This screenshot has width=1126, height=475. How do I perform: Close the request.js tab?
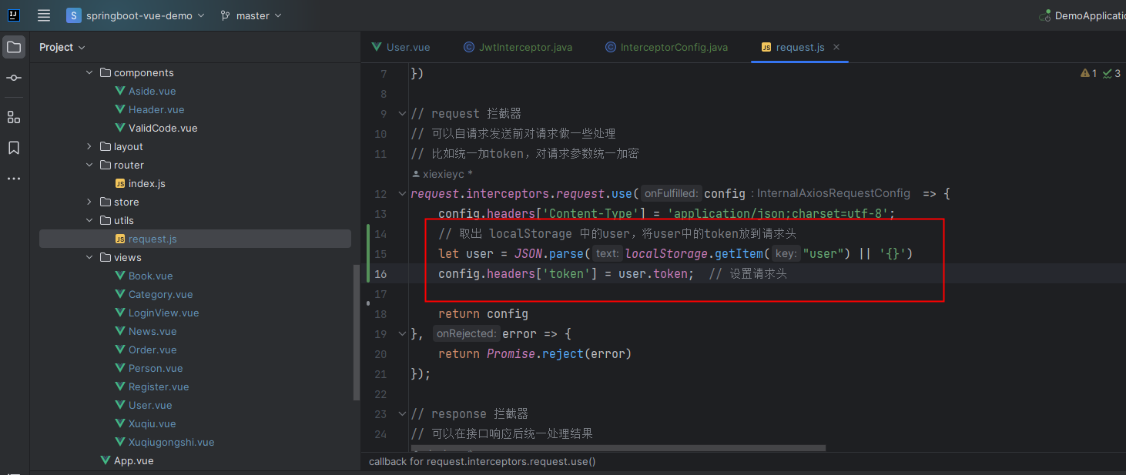pos(836,47)
